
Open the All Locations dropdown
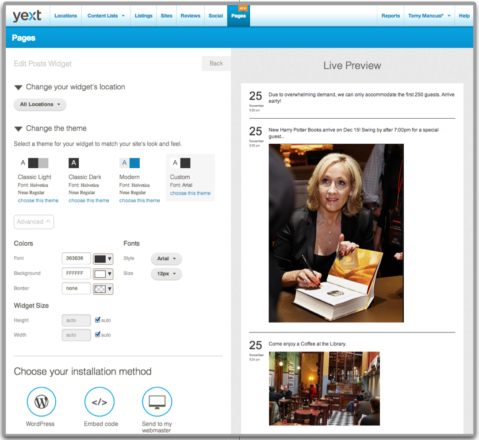40,104
